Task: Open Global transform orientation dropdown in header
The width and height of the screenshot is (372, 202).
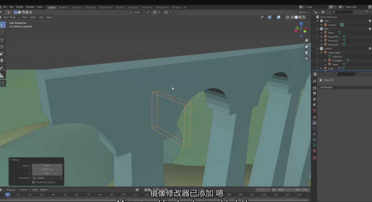Action: click(x=137, y=12)
